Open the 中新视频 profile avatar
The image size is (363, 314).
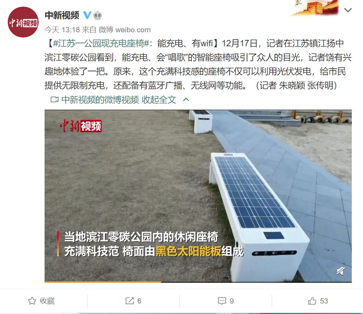23,22
